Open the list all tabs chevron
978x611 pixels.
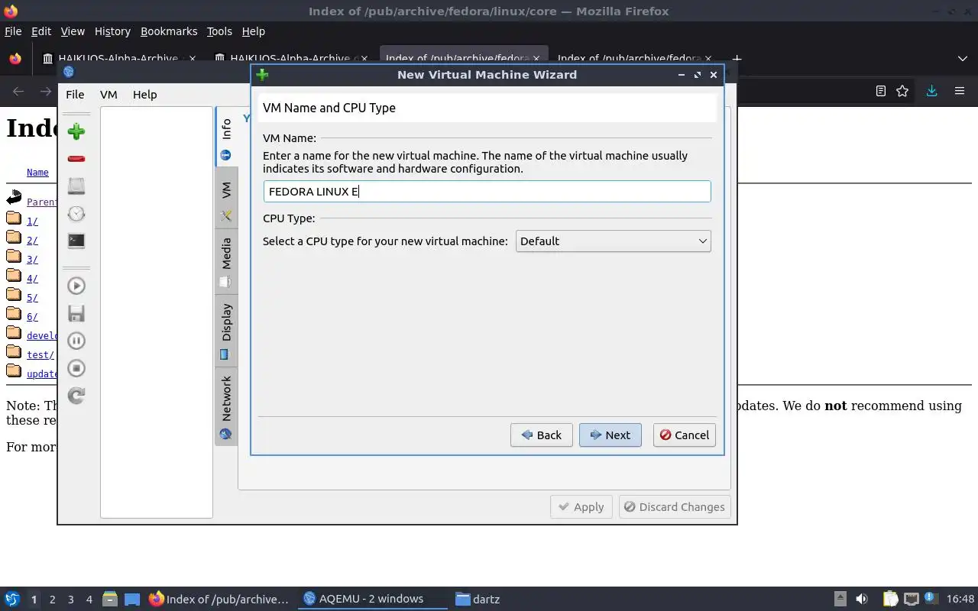click(x=963, y=59)
